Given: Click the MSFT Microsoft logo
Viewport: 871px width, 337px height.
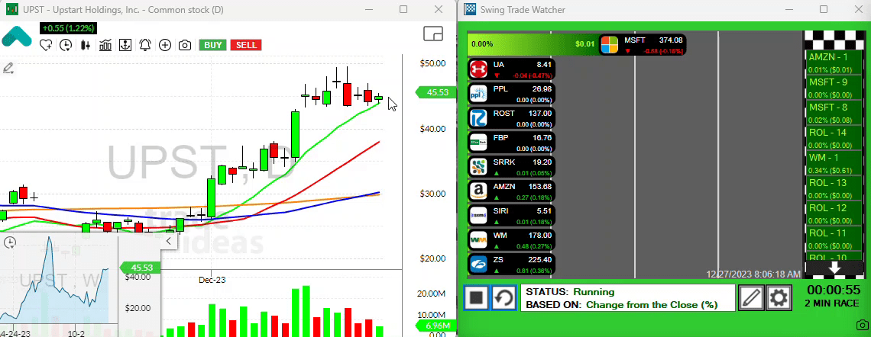Looking at the screenshot, I should 610,45.
